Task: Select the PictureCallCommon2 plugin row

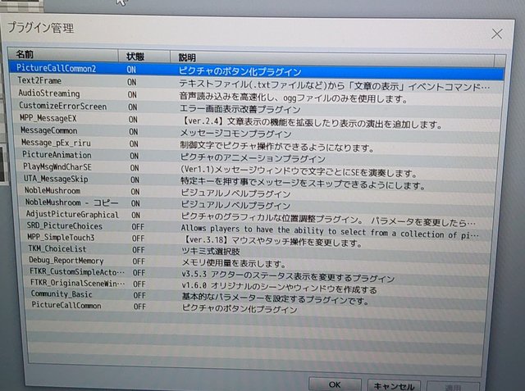Action: point(256,70)
